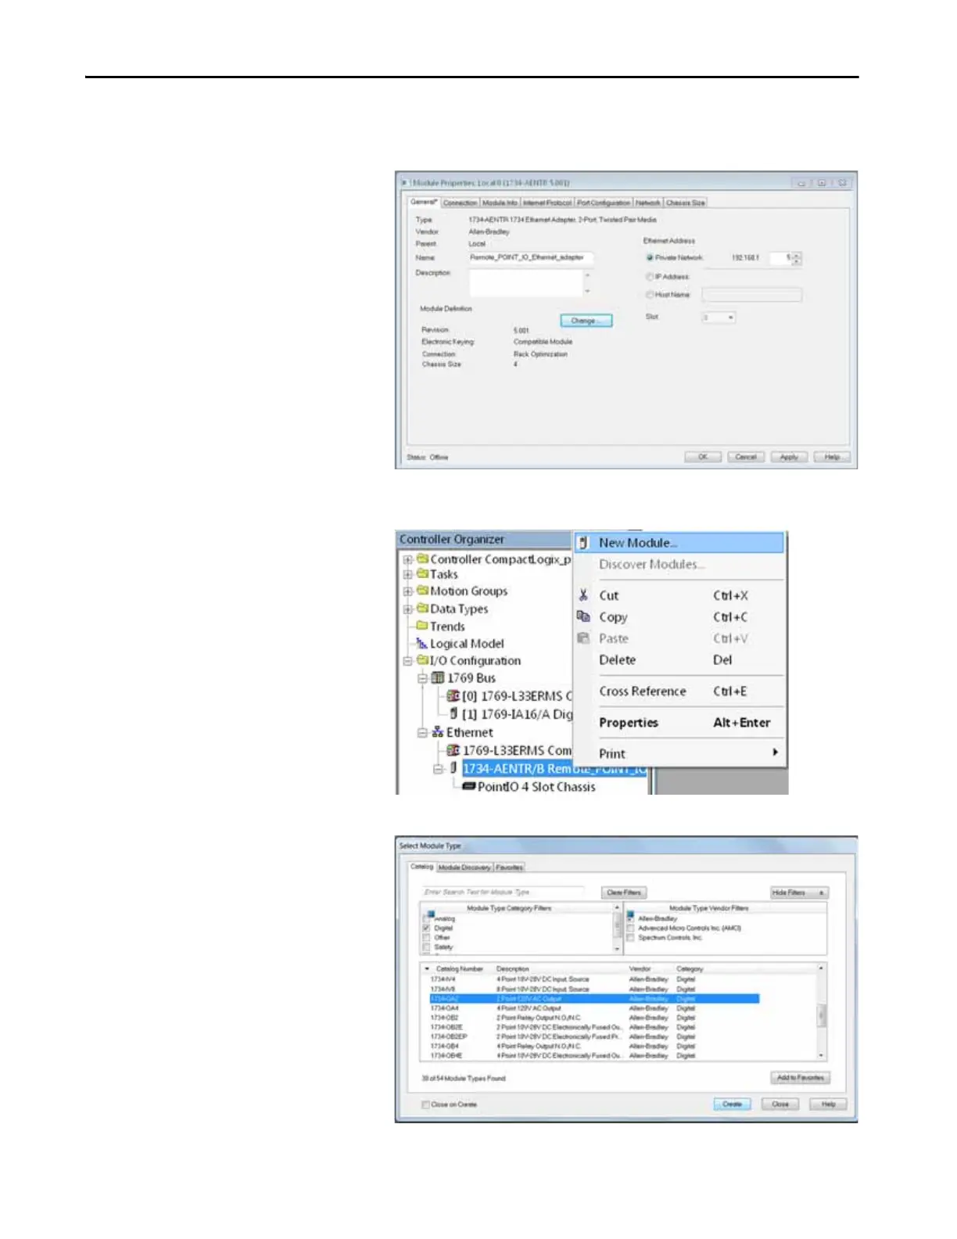Expand the Motion Groups tree node
Image resolution: width=957 pixels, height=1239 pixels.
tap(407, 591)
